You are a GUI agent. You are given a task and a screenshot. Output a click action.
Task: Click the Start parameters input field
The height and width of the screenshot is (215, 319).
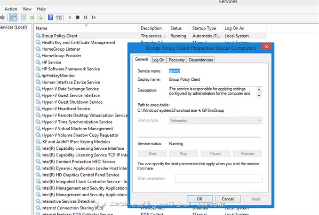(219, 178)
